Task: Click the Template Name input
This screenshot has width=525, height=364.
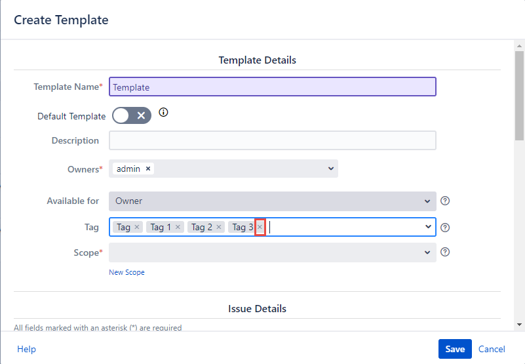Action: click(272, 87)
